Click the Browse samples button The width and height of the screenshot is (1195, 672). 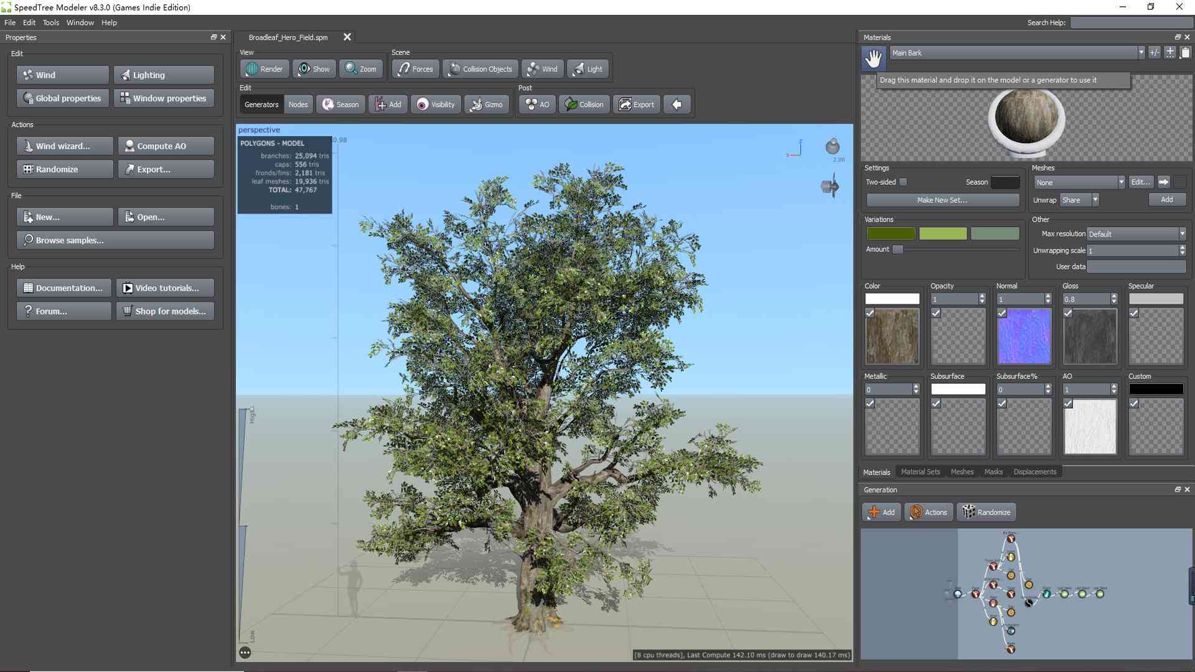116,240
